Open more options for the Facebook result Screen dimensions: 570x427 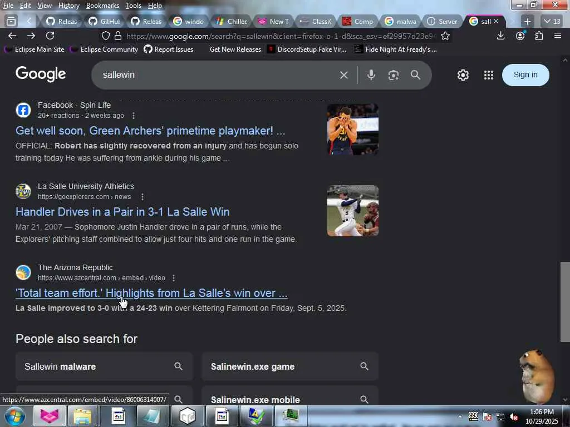point(134,116)
